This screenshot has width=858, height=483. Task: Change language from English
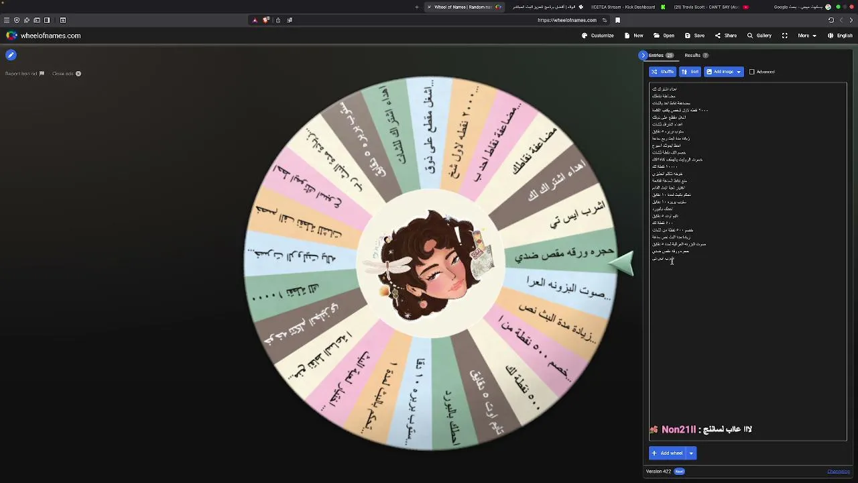click(841, 36)
